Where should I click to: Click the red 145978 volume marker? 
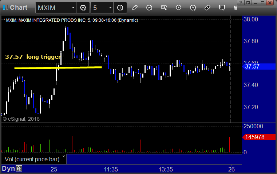coord(259,137)
